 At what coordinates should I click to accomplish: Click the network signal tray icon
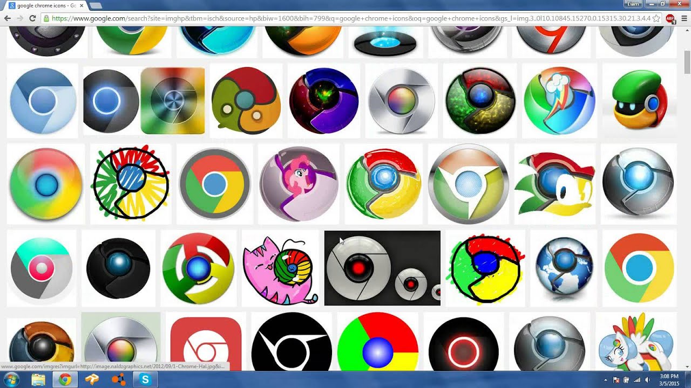(x=637, y=380)
